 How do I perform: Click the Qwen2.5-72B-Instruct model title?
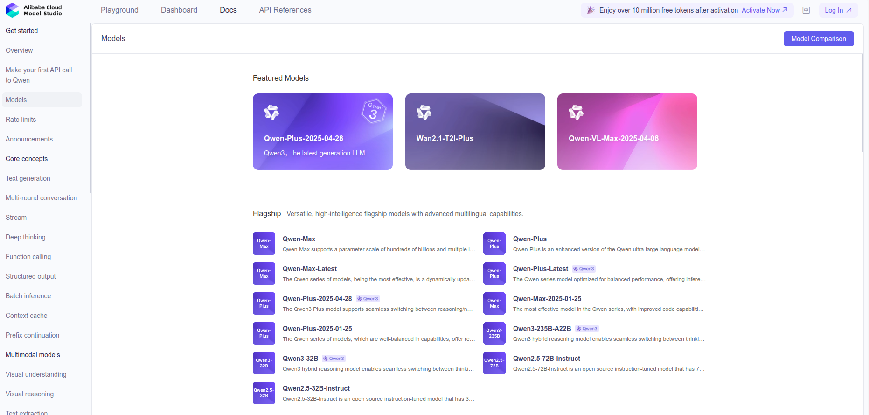click(547, 359)
